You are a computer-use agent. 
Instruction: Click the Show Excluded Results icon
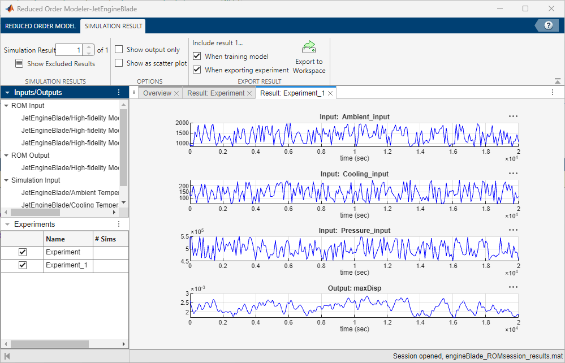tap(19, 63)
